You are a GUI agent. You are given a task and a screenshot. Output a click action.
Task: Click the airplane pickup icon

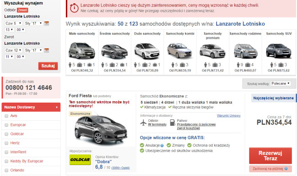point(143,123)
